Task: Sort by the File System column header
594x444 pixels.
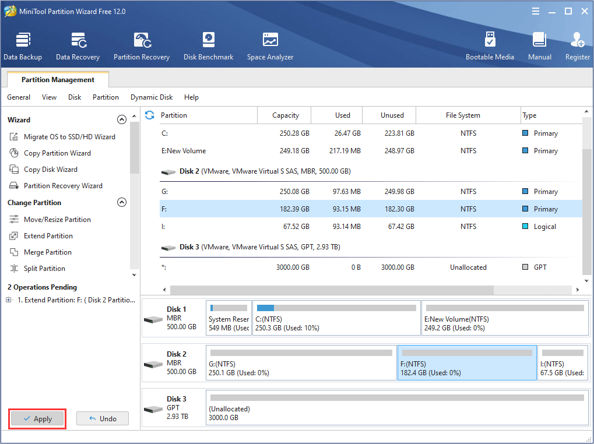Action: pos(468,115)
